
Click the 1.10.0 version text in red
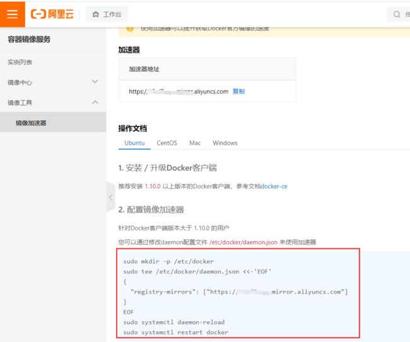coord(153,186)
